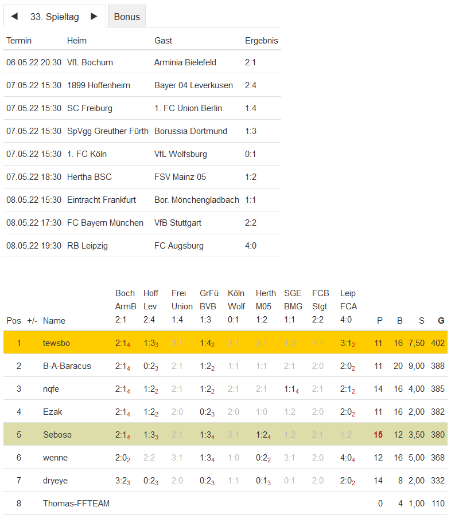Screen dimensions: 451x519
Task: Click the P points column header
Action: coord(379,321)
